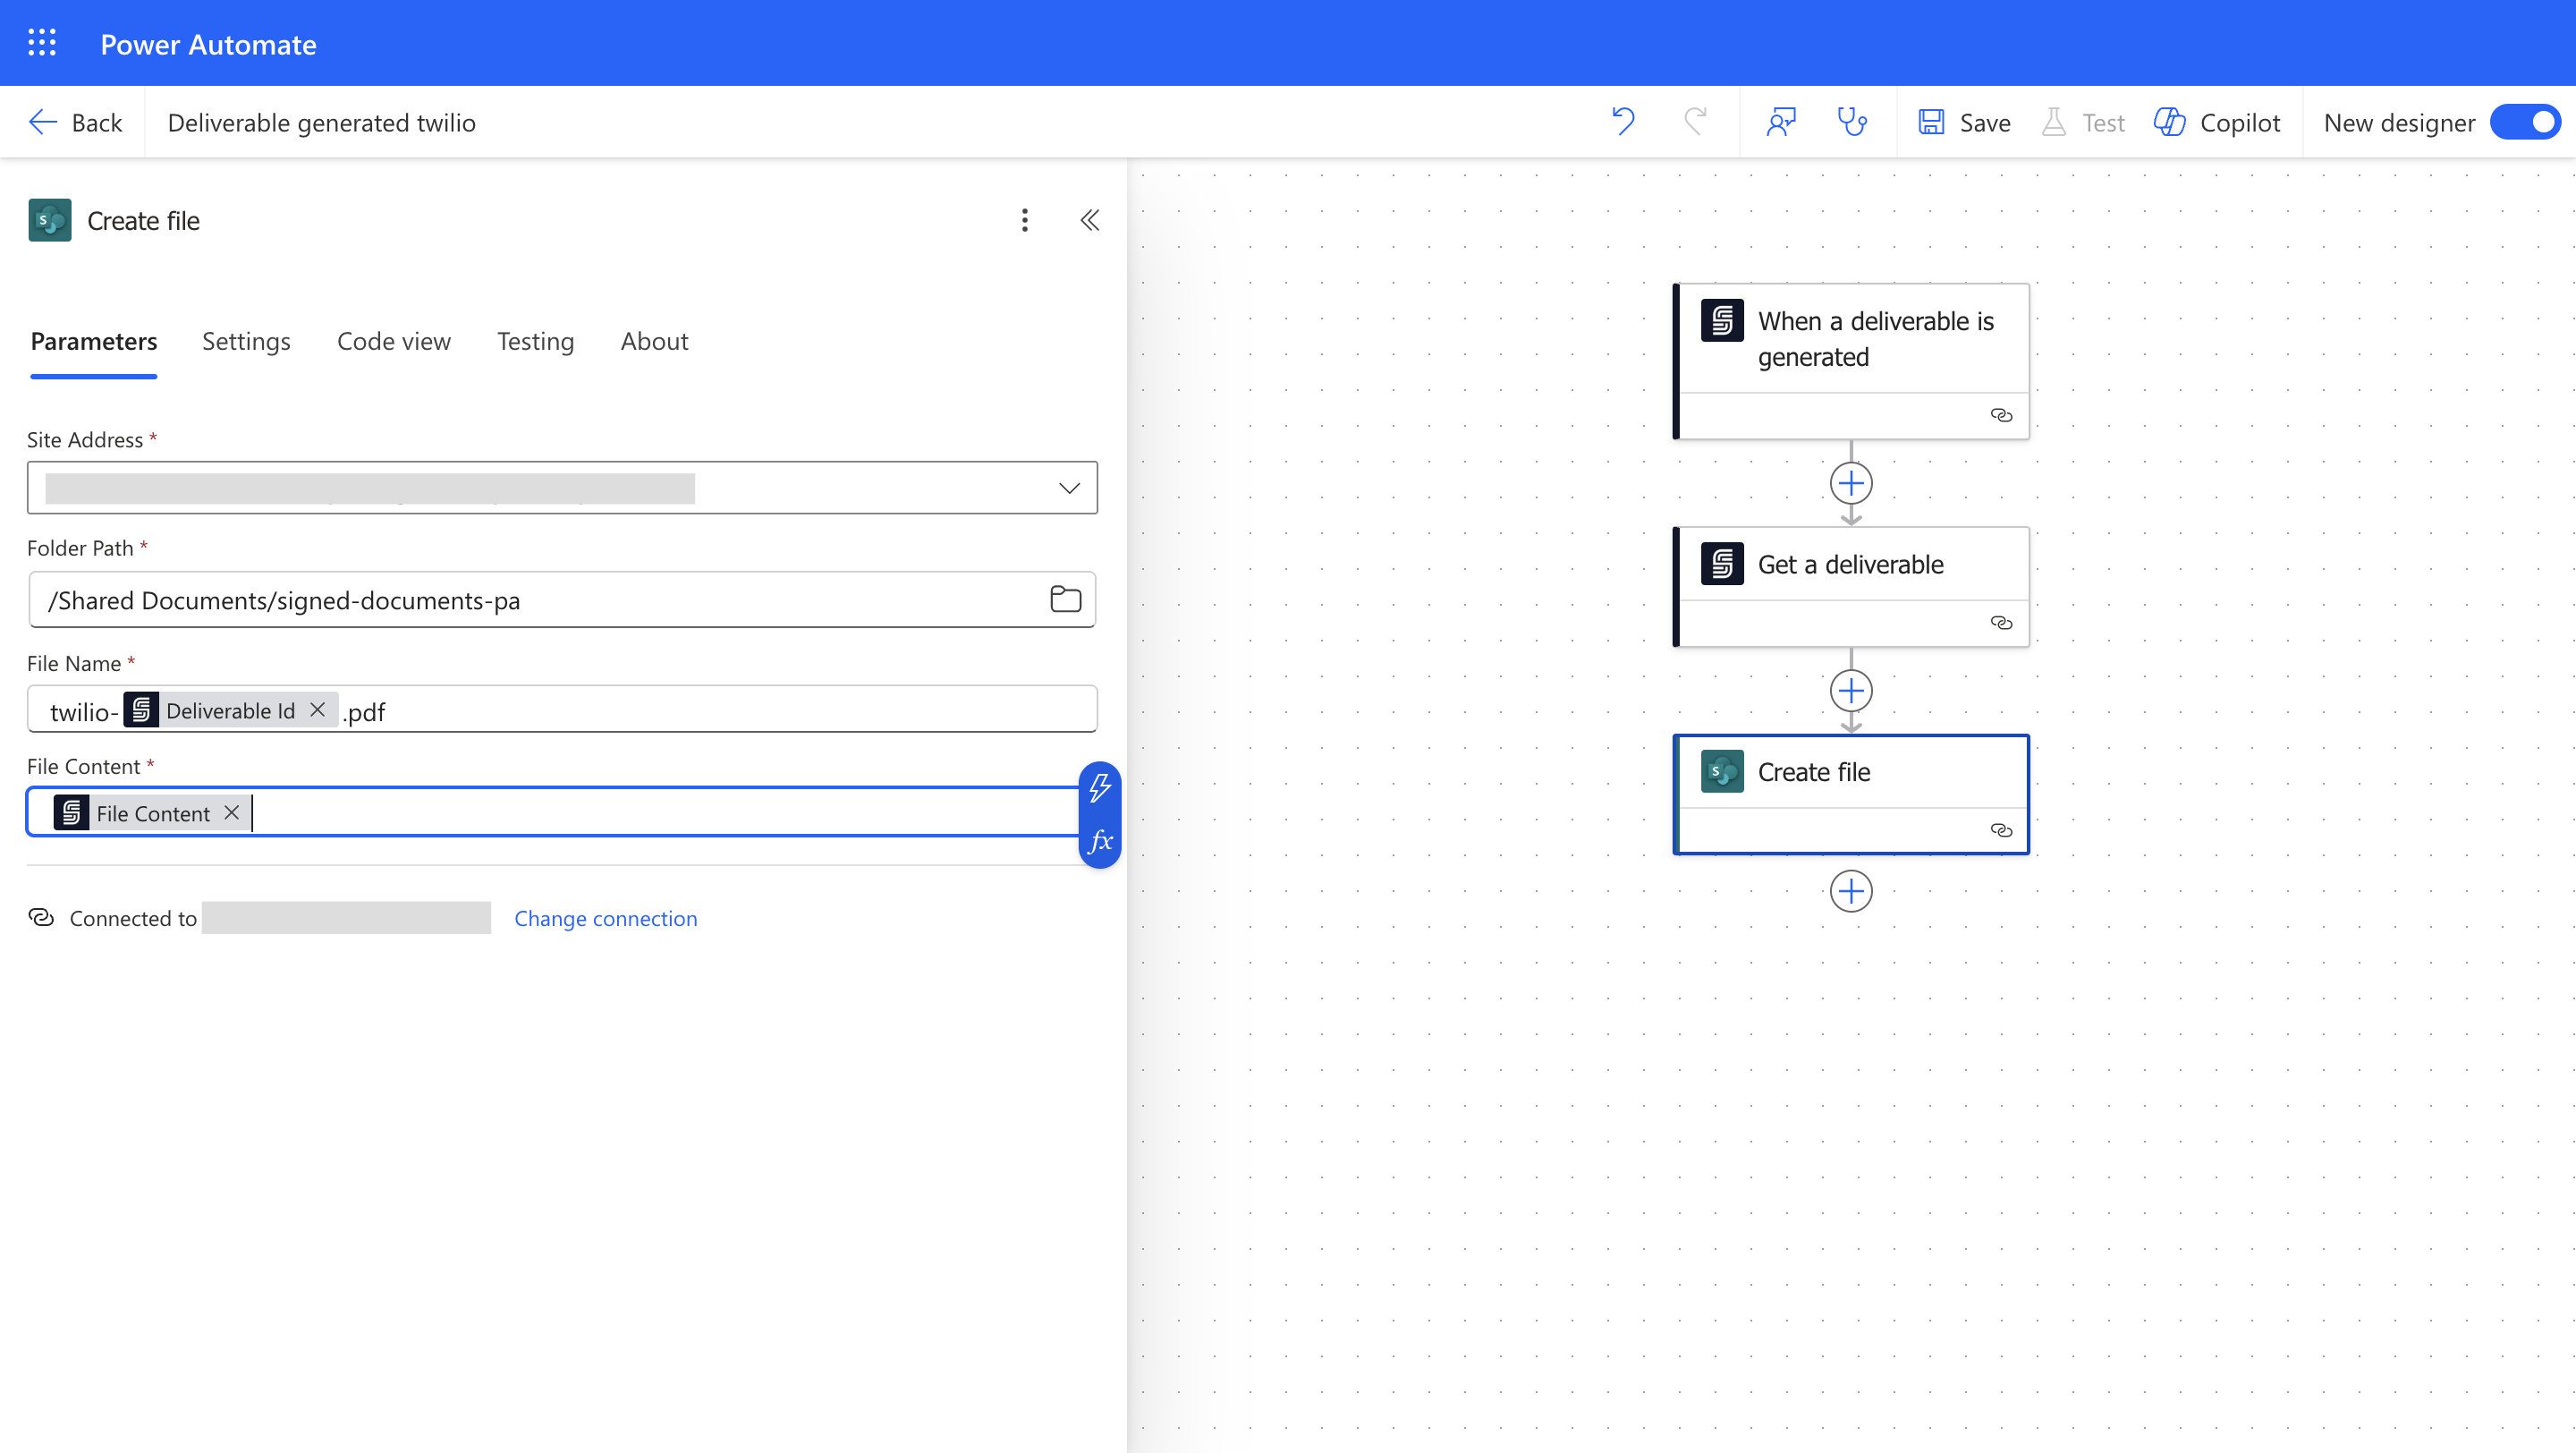Open the flow checker stethoscope icon
2576x1453 pixels.
click(x=1852, y=122)
